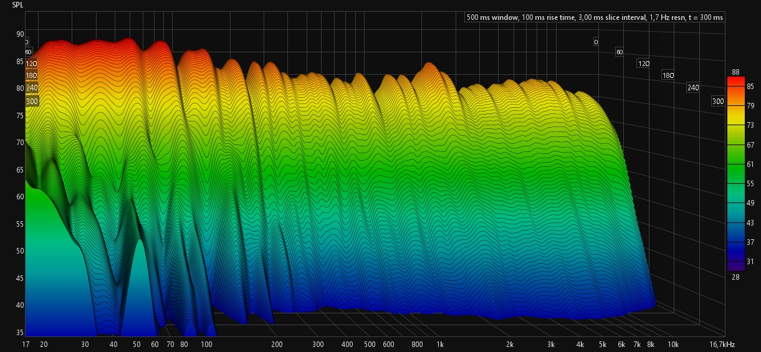The height and width of the screenshot is (352, 761).
Task: Click the 7k frequency axis label
Action: (638, 345)
